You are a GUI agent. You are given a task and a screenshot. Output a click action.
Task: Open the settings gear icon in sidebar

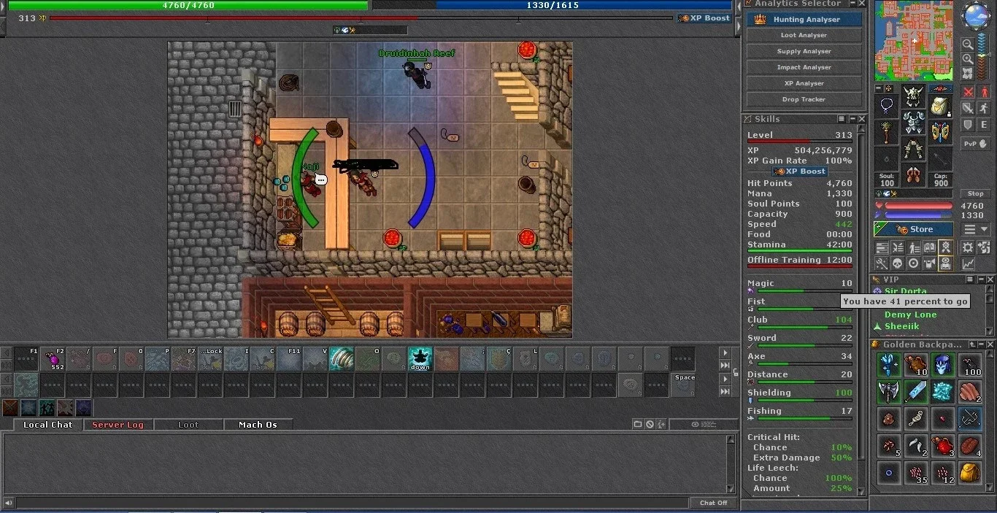(967, 247)
